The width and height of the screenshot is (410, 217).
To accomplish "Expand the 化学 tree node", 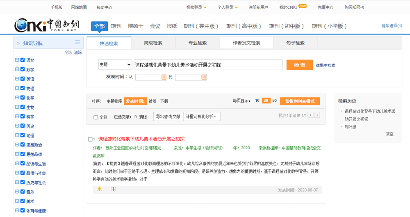I will click(17, 98).
